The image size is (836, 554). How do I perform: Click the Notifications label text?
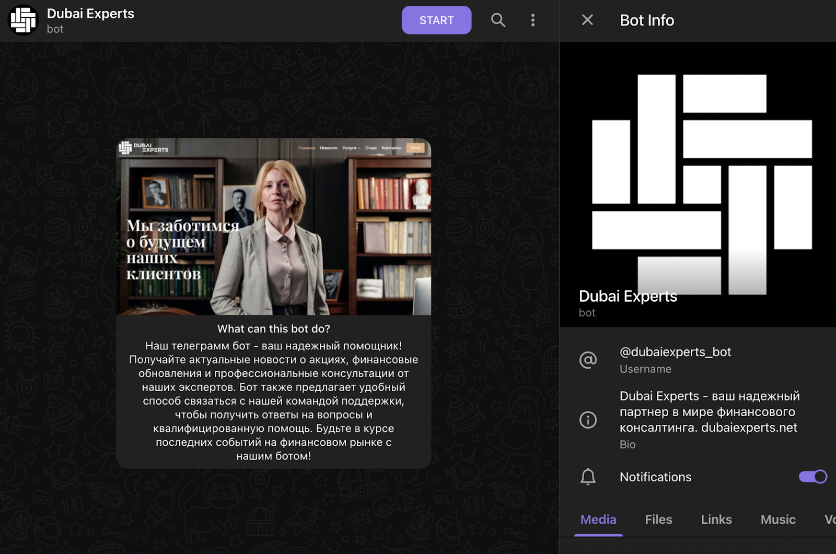(655, 477)
